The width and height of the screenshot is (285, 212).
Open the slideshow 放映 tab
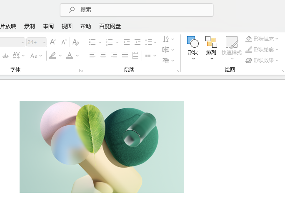pos(8,26)
